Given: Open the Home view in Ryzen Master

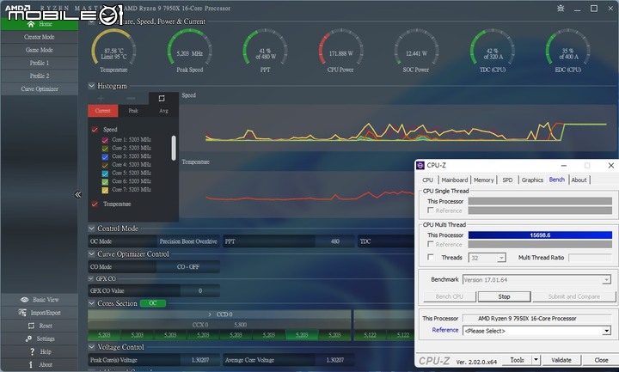Looking at the screenshot, I should (39, 24).
